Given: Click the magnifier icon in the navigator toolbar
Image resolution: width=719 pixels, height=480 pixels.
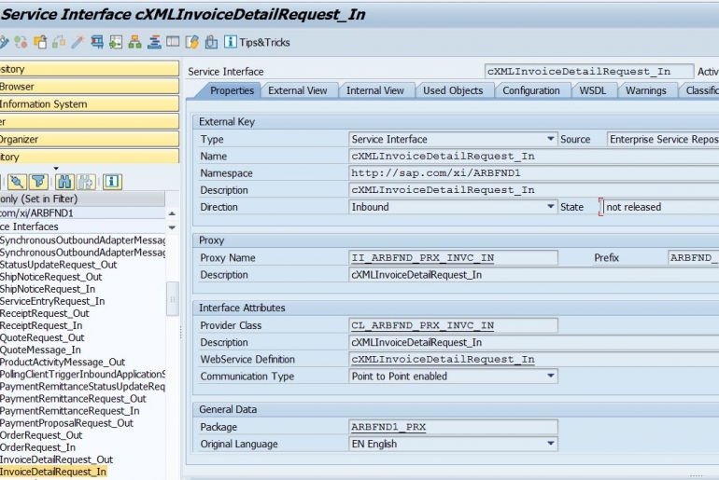Looking at the screenshot, I should pos(17,182).
